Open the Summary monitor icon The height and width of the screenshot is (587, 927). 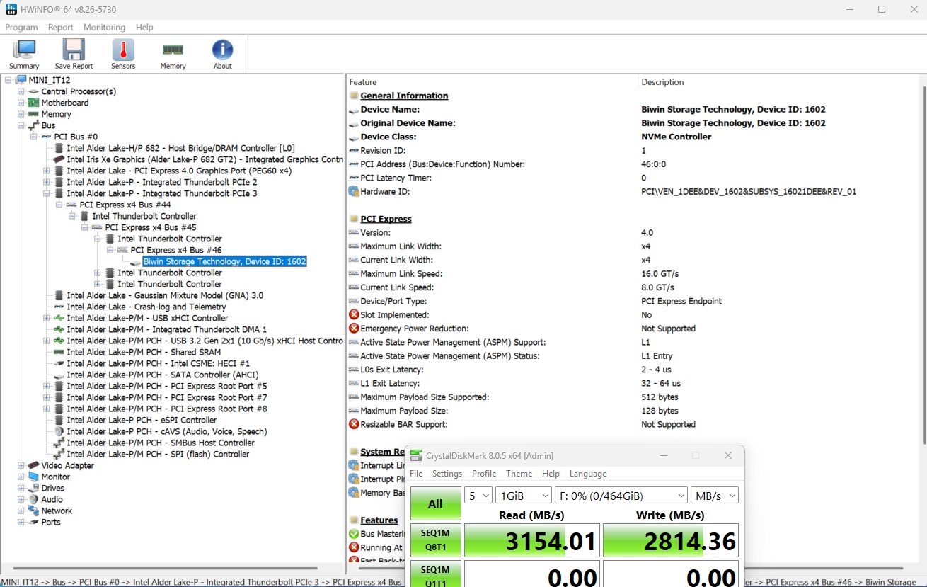point(24,50)
